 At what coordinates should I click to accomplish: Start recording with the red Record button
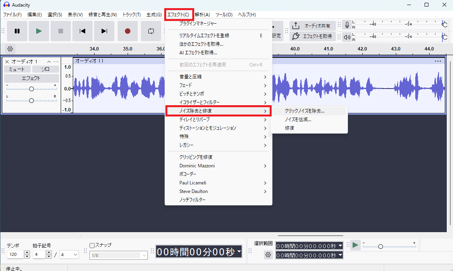(x=127, y=31)
